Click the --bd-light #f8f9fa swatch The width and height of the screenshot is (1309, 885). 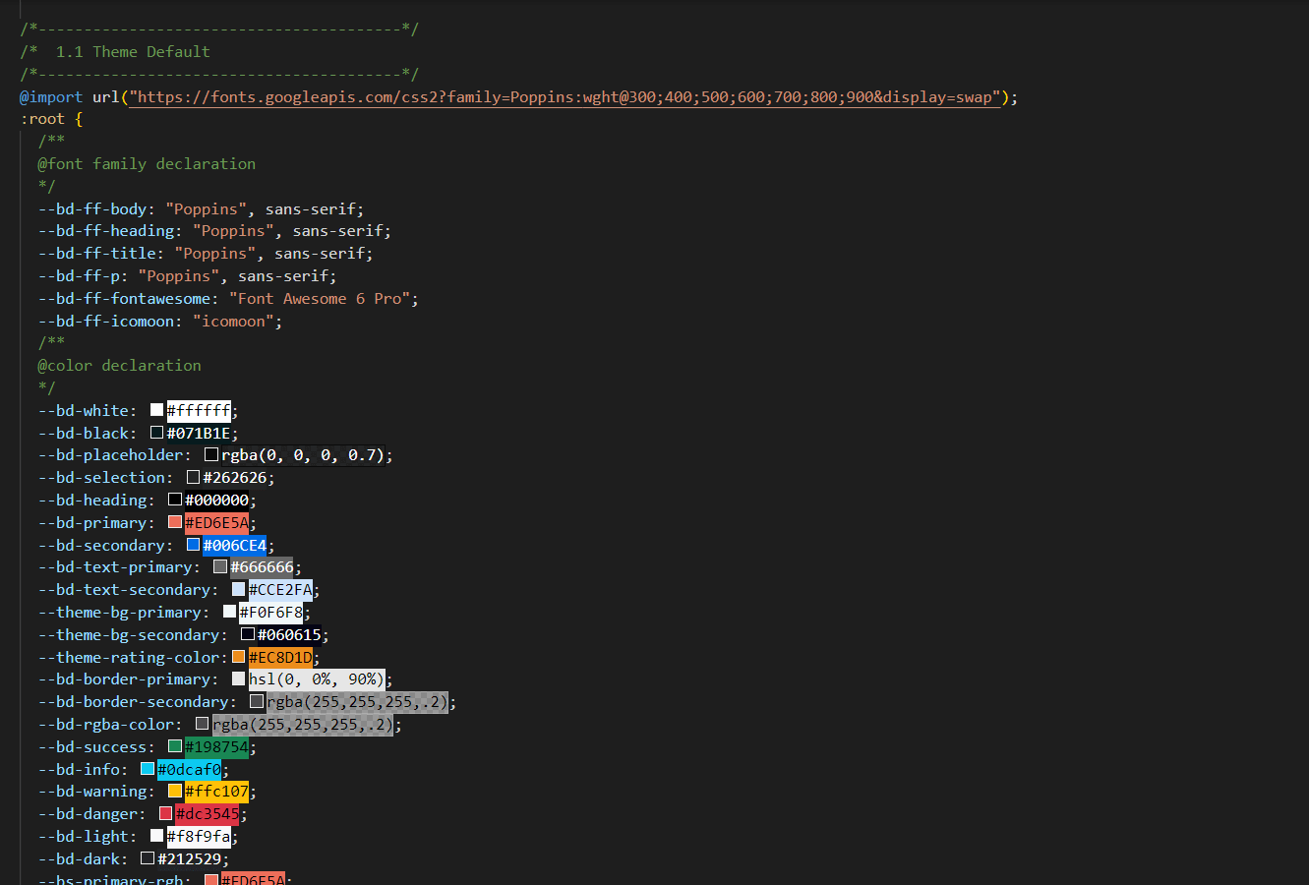[x=157, y=836]
